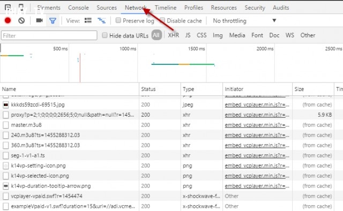Switch to waterfall overview view icon

(101, 20)
